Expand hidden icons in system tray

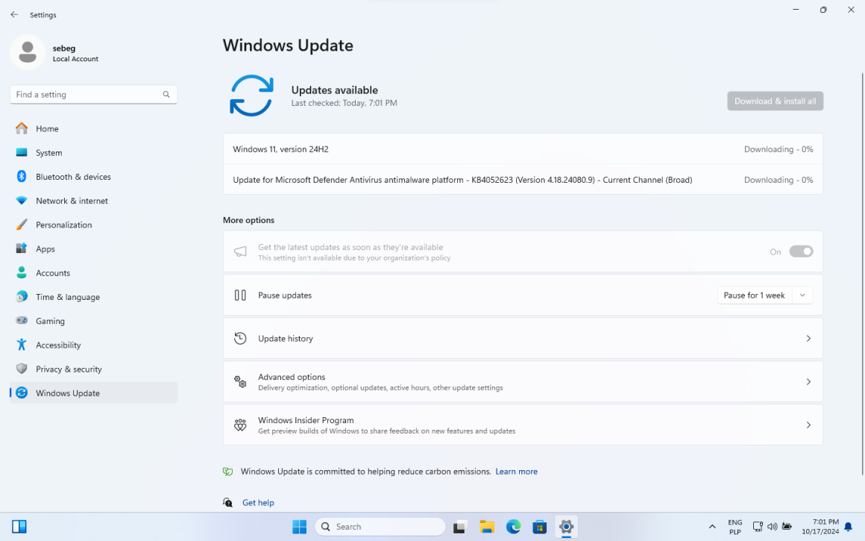pos(712,526)
